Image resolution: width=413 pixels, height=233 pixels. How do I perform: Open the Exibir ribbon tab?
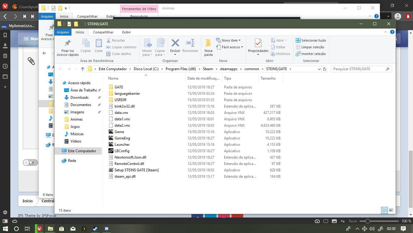point(126,32)
